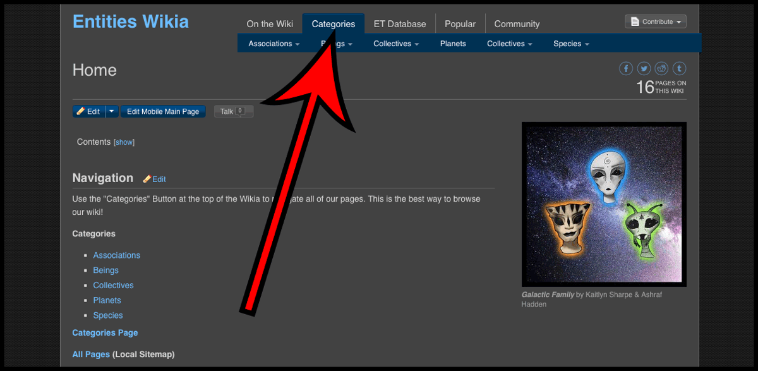Share the page on Facebook
This screenshot has width=758, height=371.
click(x=625, y=68)
